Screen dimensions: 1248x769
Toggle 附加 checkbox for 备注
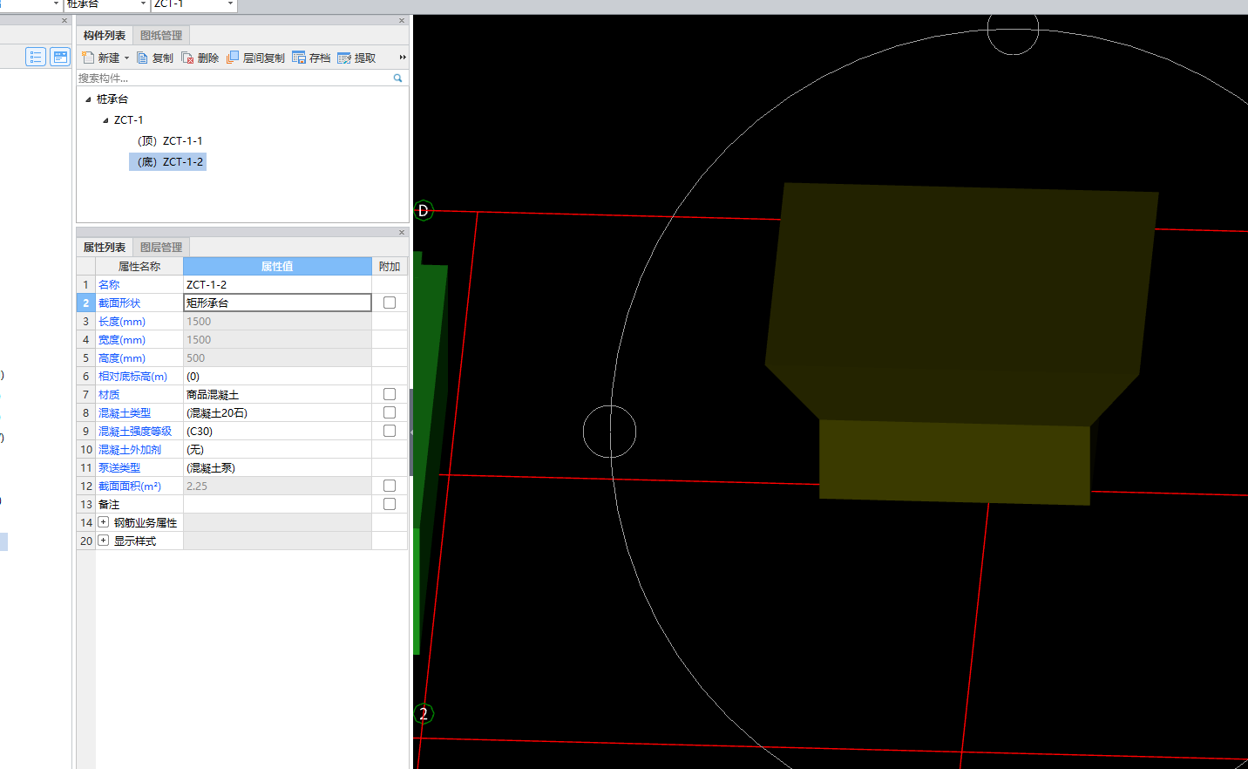click(390, 504)
